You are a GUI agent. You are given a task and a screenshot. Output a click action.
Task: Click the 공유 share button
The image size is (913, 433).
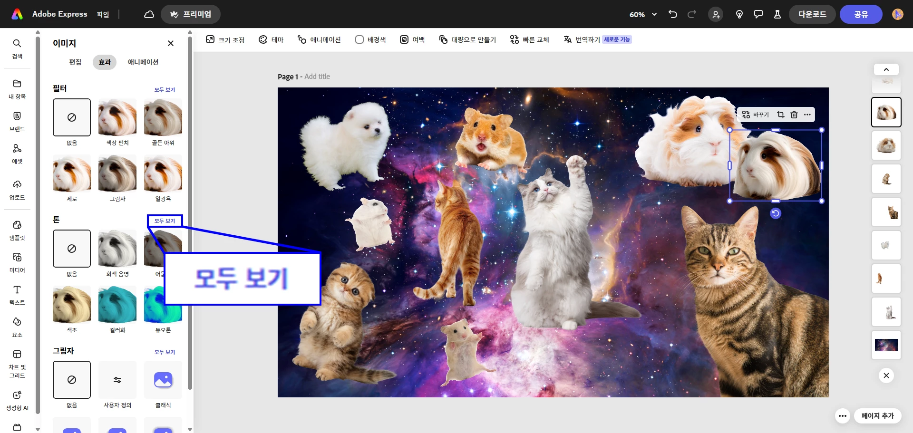[x=861, y=14]
